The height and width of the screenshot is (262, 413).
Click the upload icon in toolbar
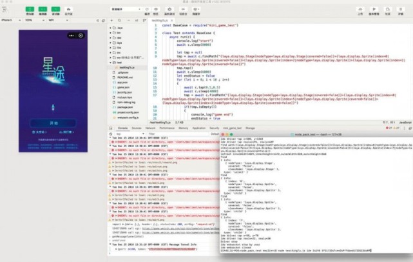[x=360, y=9]
